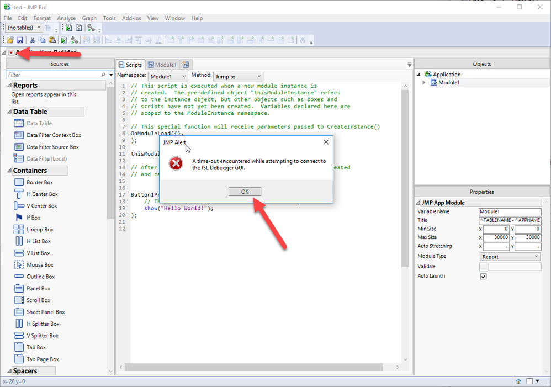Open the Namespace Module1 dropdown
Viewport: 551px width, 387px height.
168,76
